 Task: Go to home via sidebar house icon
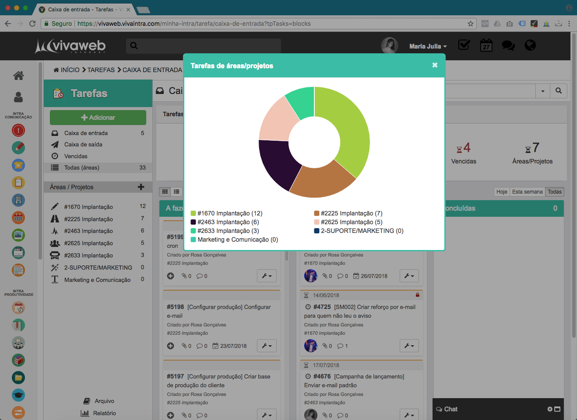(18, 76)
